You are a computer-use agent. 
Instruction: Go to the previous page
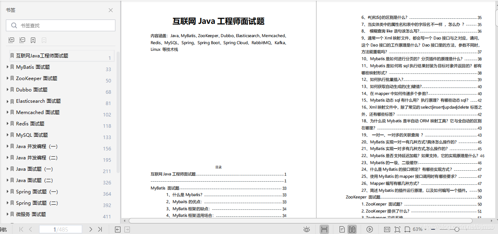coord(31,229)
